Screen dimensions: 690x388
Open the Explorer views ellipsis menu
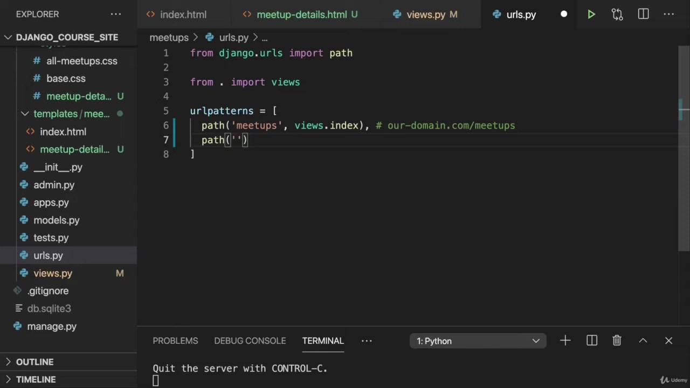116,15
